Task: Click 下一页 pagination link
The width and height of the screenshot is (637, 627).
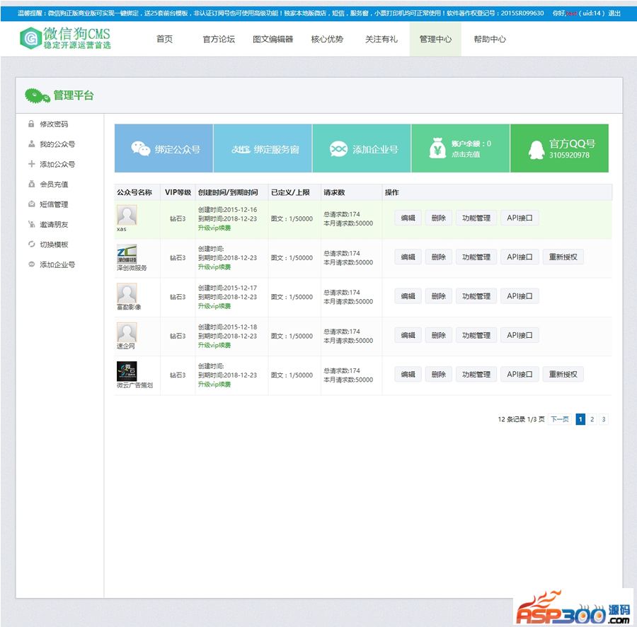Action: (x=559, y=419)
